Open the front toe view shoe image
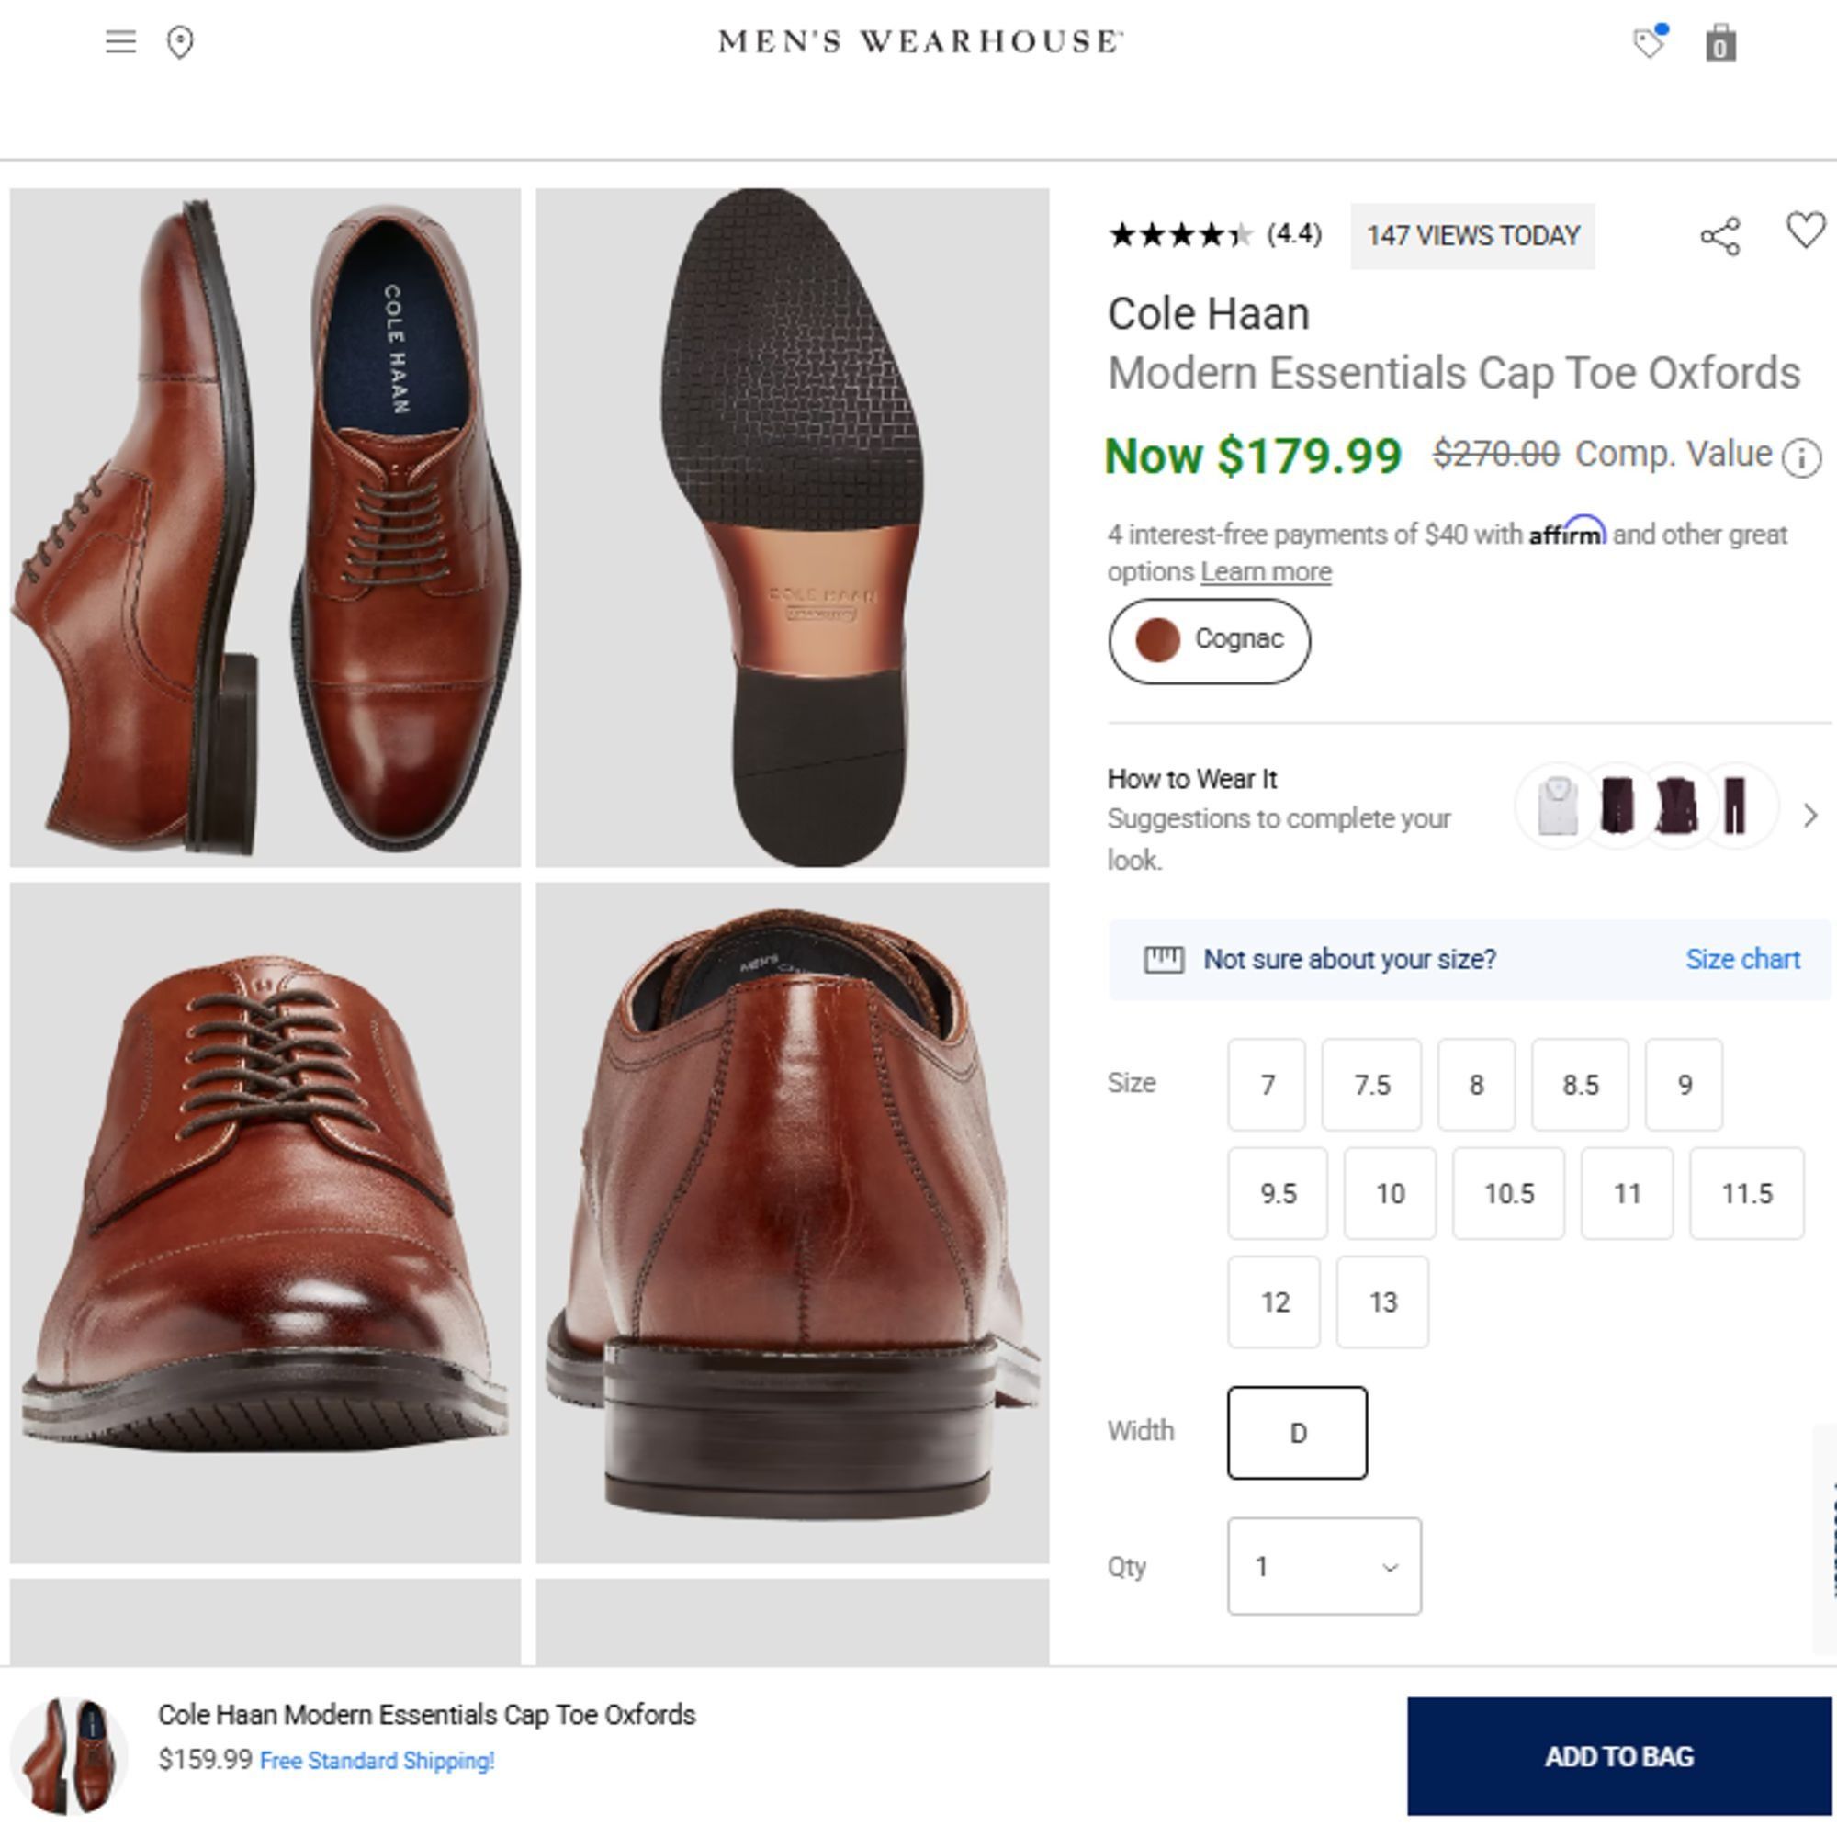The height and width of the screenshot is (1837, 1837). (x=265, y=1223)
